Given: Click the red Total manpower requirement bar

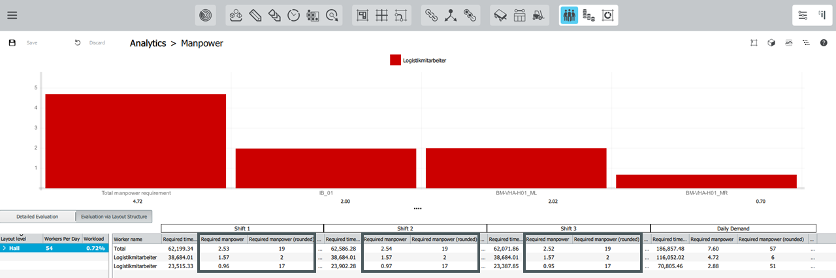Looking at the screenshot, I should pyautogui.click(x=135, y=141).
